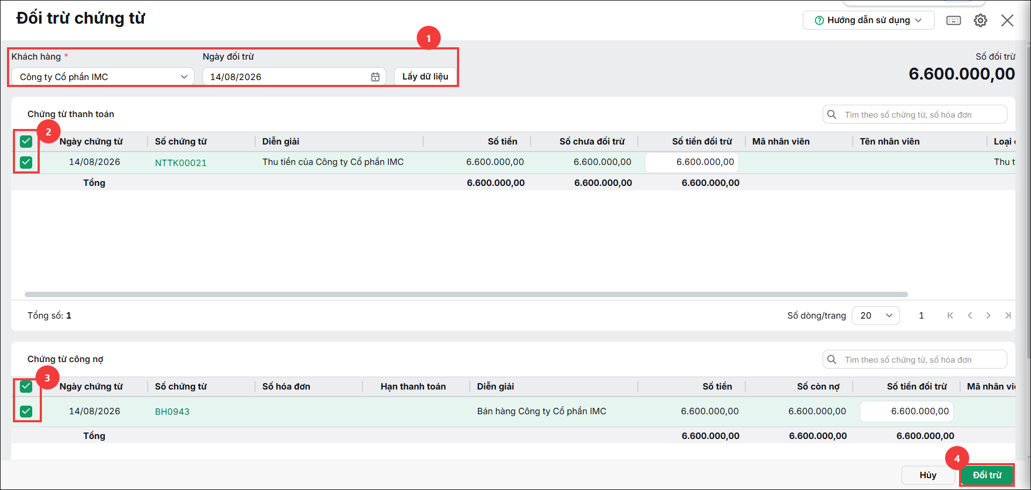Change Số dòng/trang rows-per-page dropdown
The width and height of the screenshot is (1031, 490).
(x=876, y=315)
